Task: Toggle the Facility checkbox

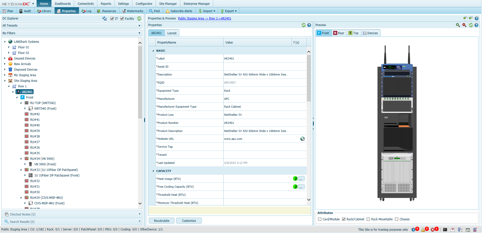Action: 122,19
